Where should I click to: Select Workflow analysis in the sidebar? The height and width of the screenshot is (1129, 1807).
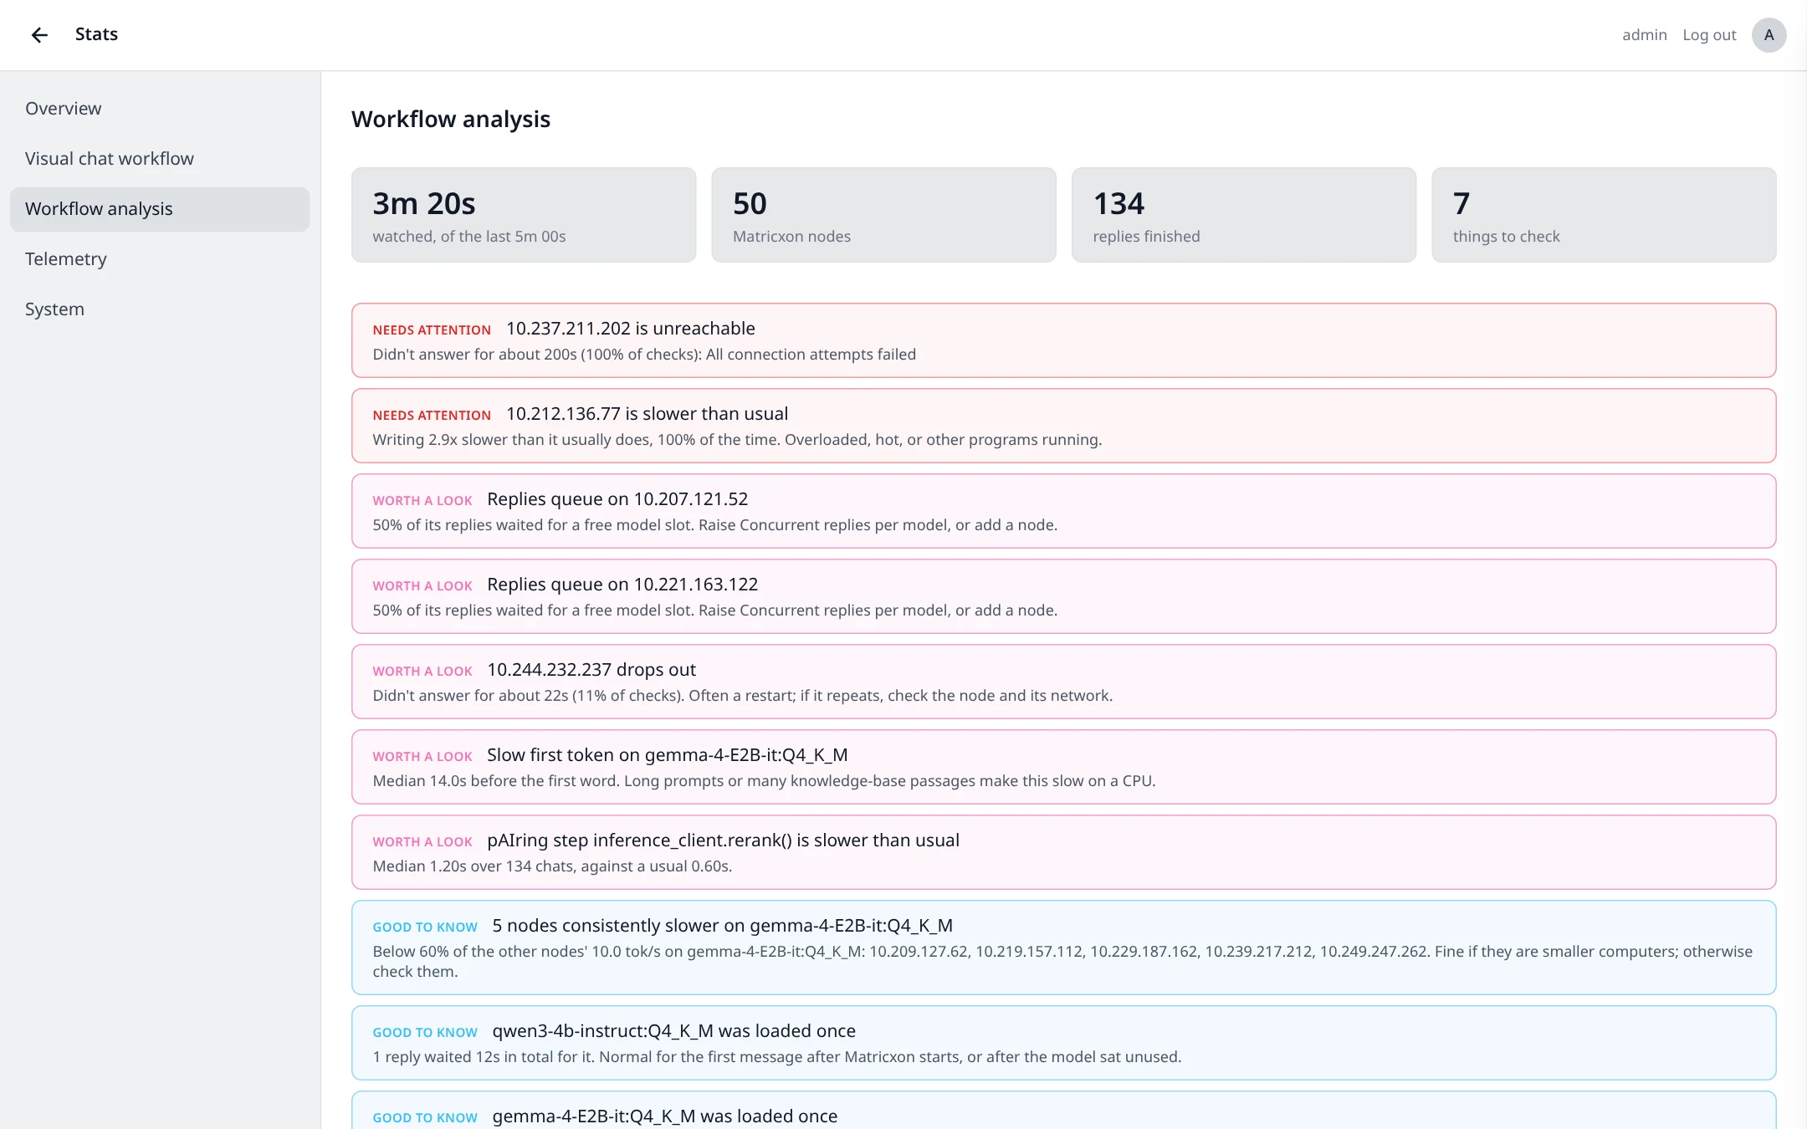pyautogui.click(x=160, y=209)
